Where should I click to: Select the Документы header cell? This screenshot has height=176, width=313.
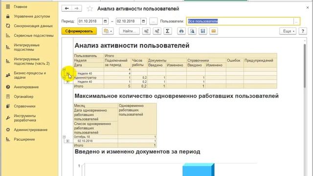tap(167, 60)
